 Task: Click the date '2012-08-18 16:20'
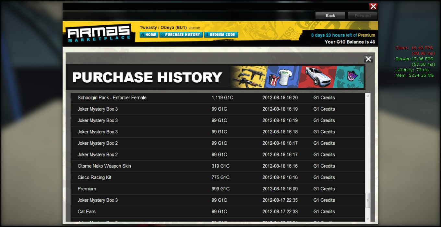click(x=280, y=97)
